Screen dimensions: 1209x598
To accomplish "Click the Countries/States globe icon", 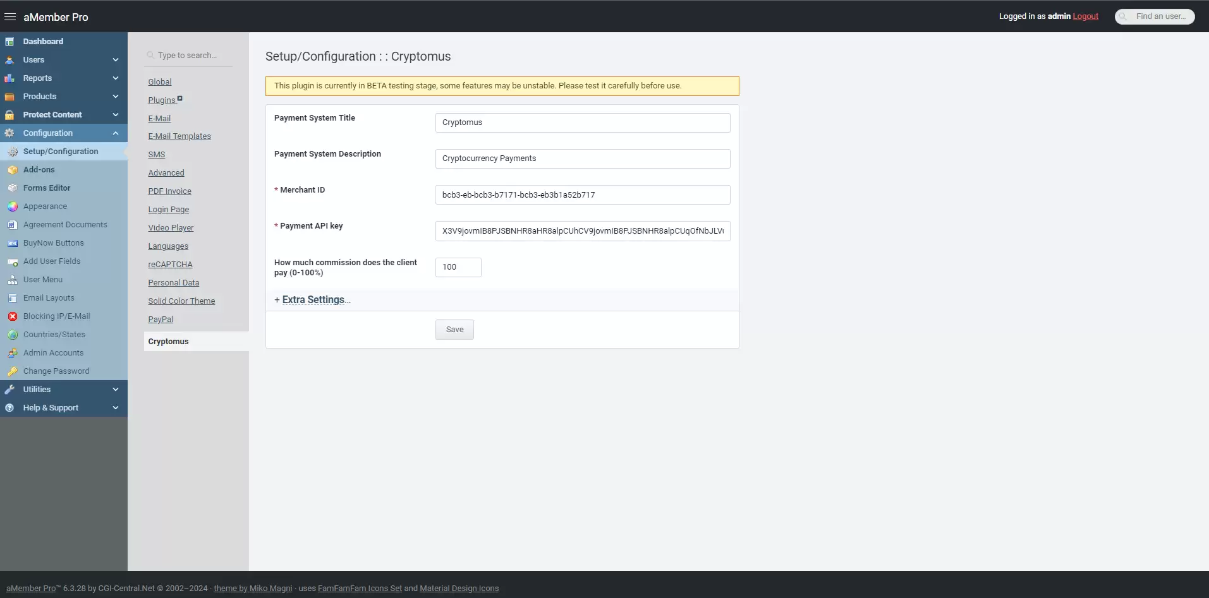I will 13,335.
